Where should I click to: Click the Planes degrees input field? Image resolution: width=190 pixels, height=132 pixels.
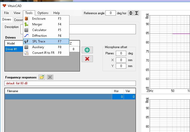pos(121,53)
